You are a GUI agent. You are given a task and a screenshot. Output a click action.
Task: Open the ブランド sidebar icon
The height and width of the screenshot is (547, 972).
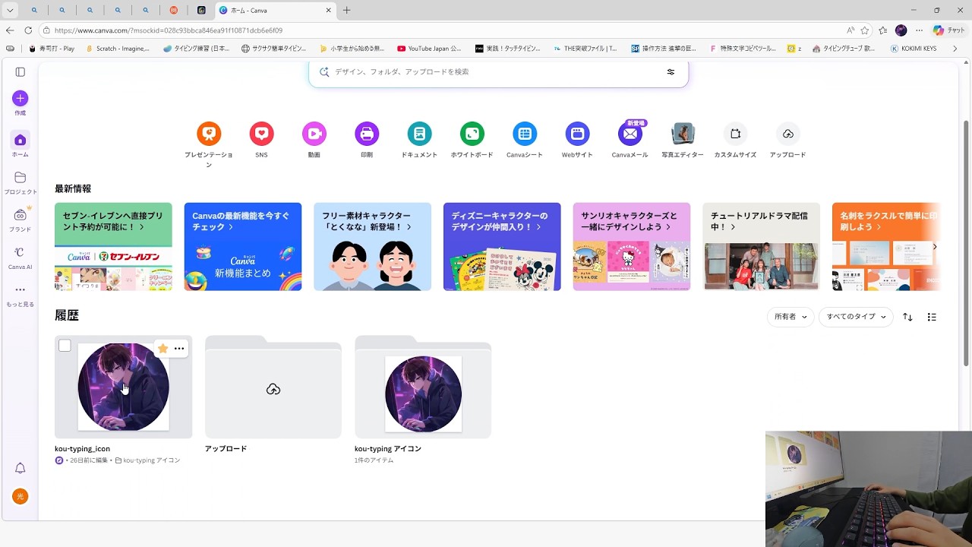pos(21,215)
